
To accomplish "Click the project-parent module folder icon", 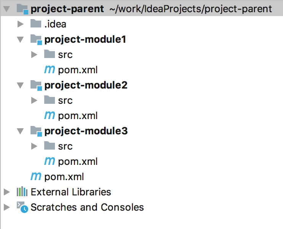I will [x=23, y=9].
